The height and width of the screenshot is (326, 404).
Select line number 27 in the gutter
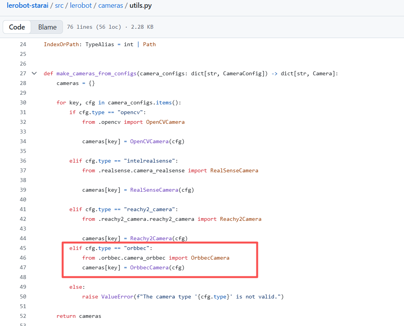pyautogui.click(x=23, y=73)
